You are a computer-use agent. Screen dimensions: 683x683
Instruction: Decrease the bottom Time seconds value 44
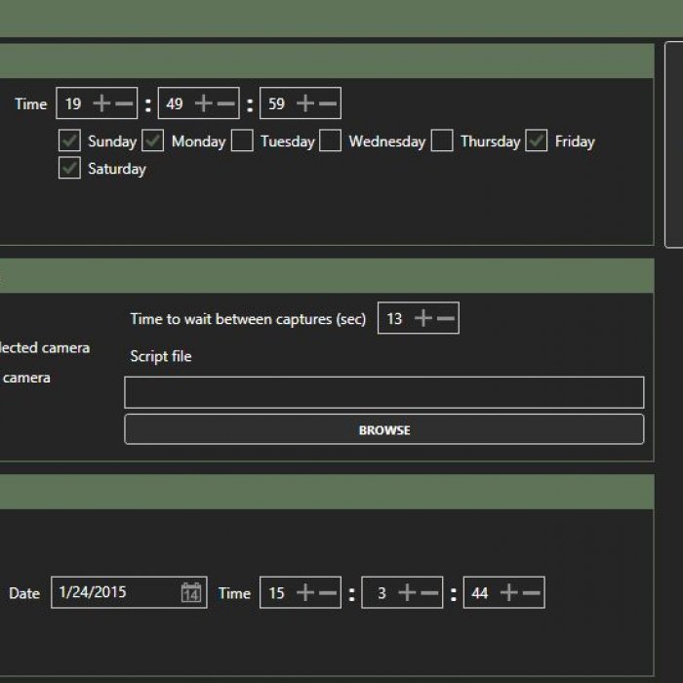(x=532, y=593)
